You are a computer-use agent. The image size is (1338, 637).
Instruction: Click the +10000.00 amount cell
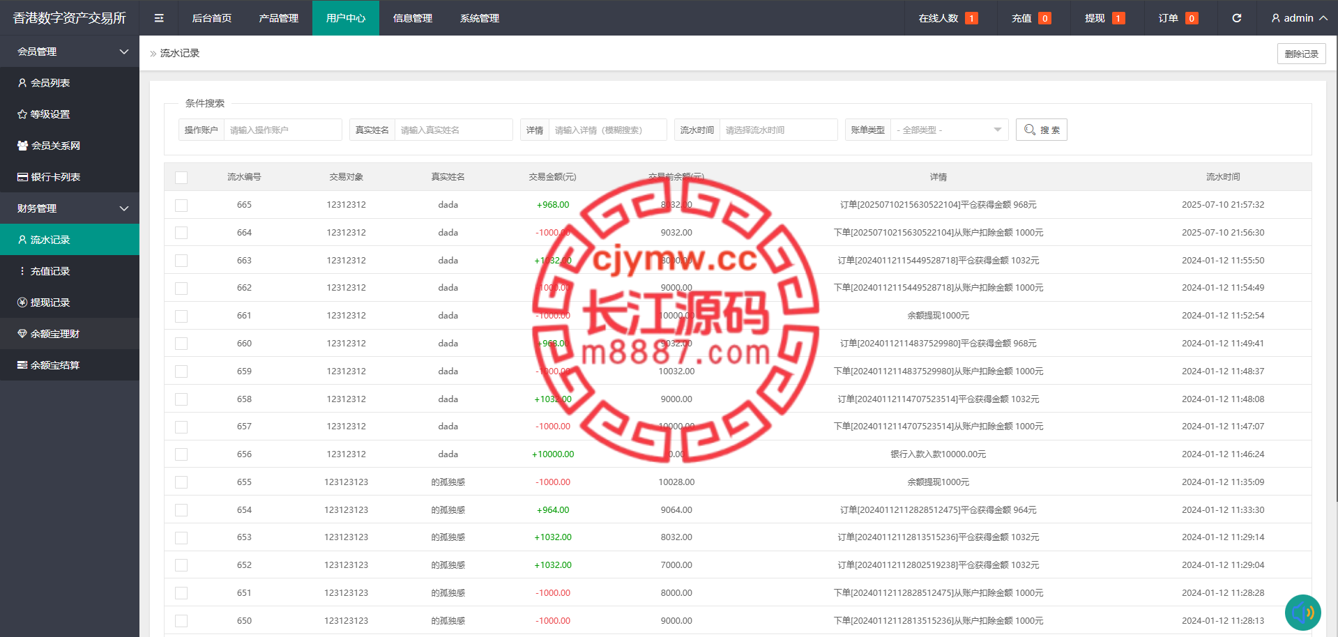553,454
